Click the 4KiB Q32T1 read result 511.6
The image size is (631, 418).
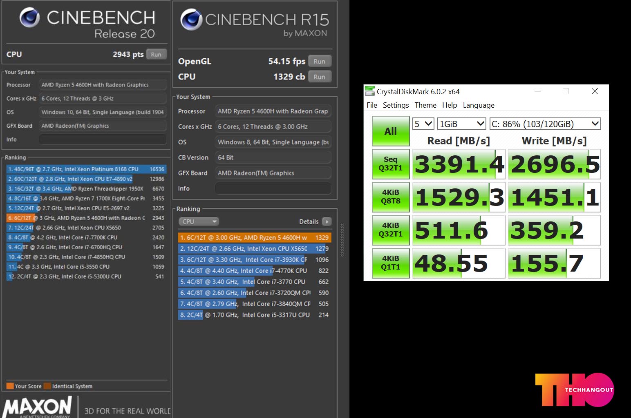[459, 230]
